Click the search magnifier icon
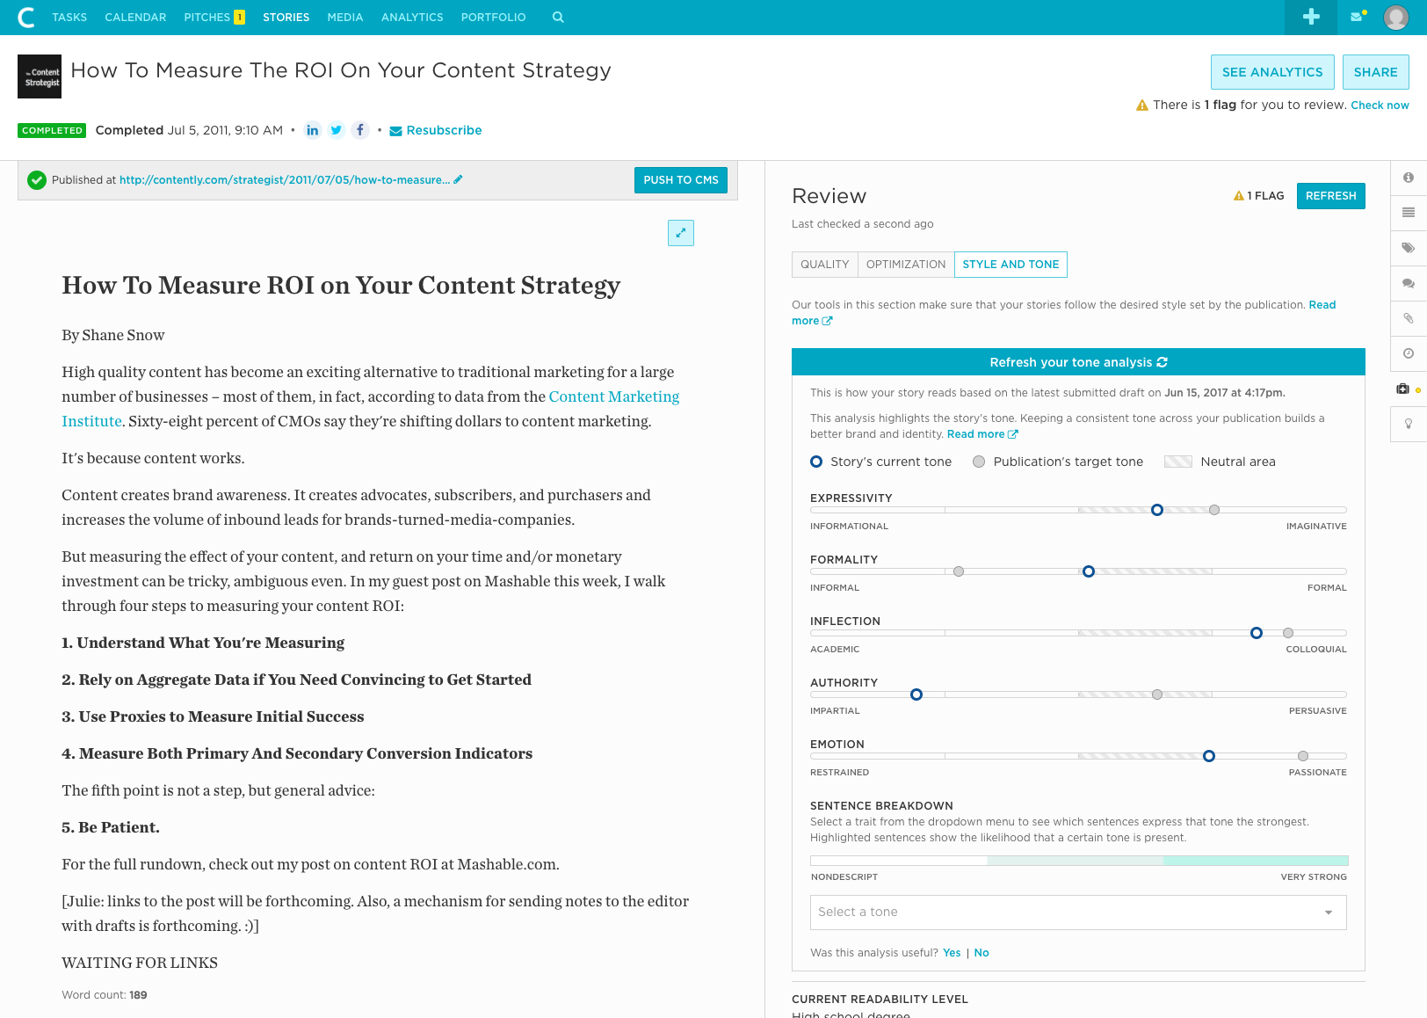Image resolution: width=1427 pixels, height=1018 pixels. tap(558, 18)
